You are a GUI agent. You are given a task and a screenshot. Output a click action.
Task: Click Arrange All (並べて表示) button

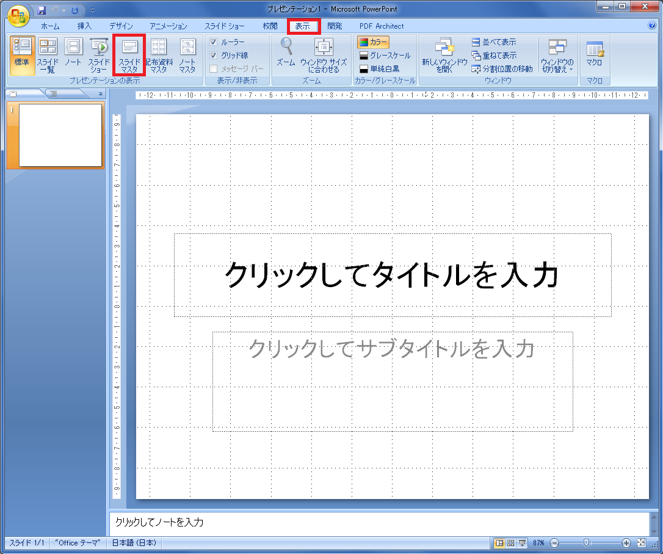click(493, 42)
